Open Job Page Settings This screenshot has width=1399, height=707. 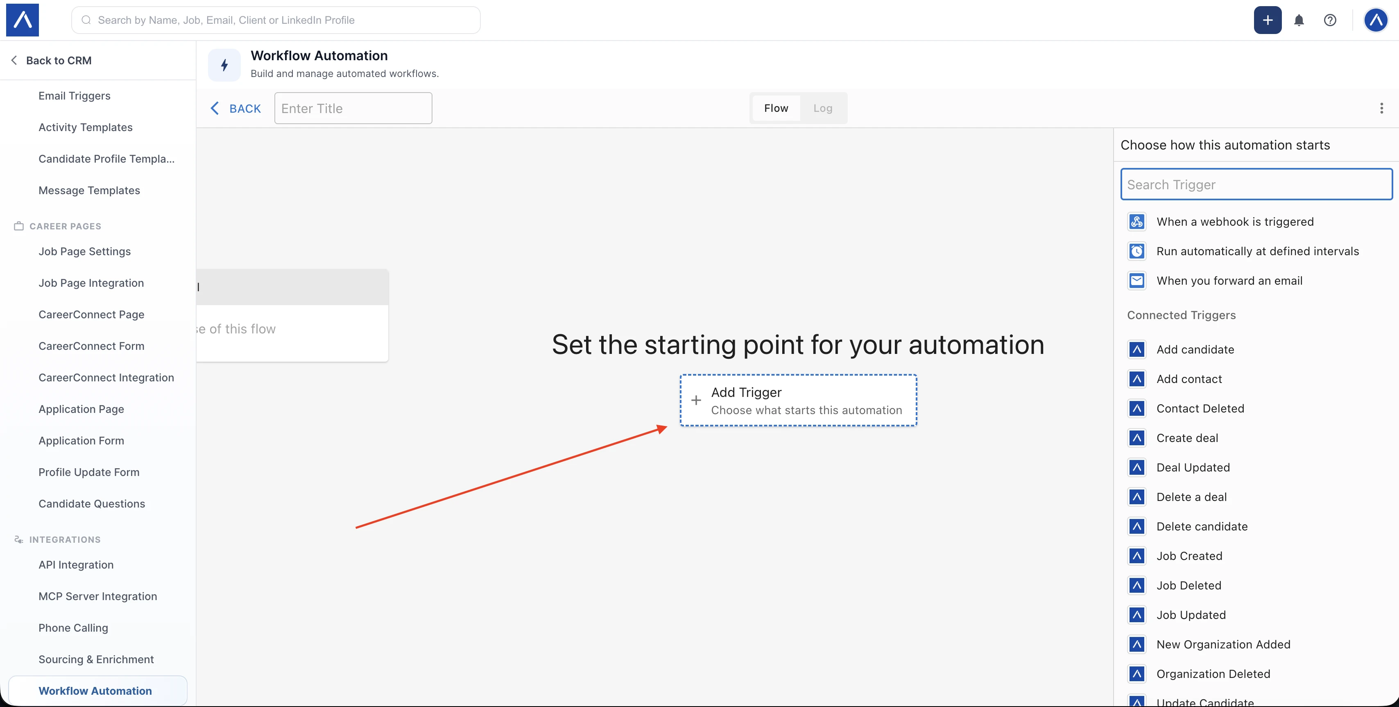[x=84, y=252]
